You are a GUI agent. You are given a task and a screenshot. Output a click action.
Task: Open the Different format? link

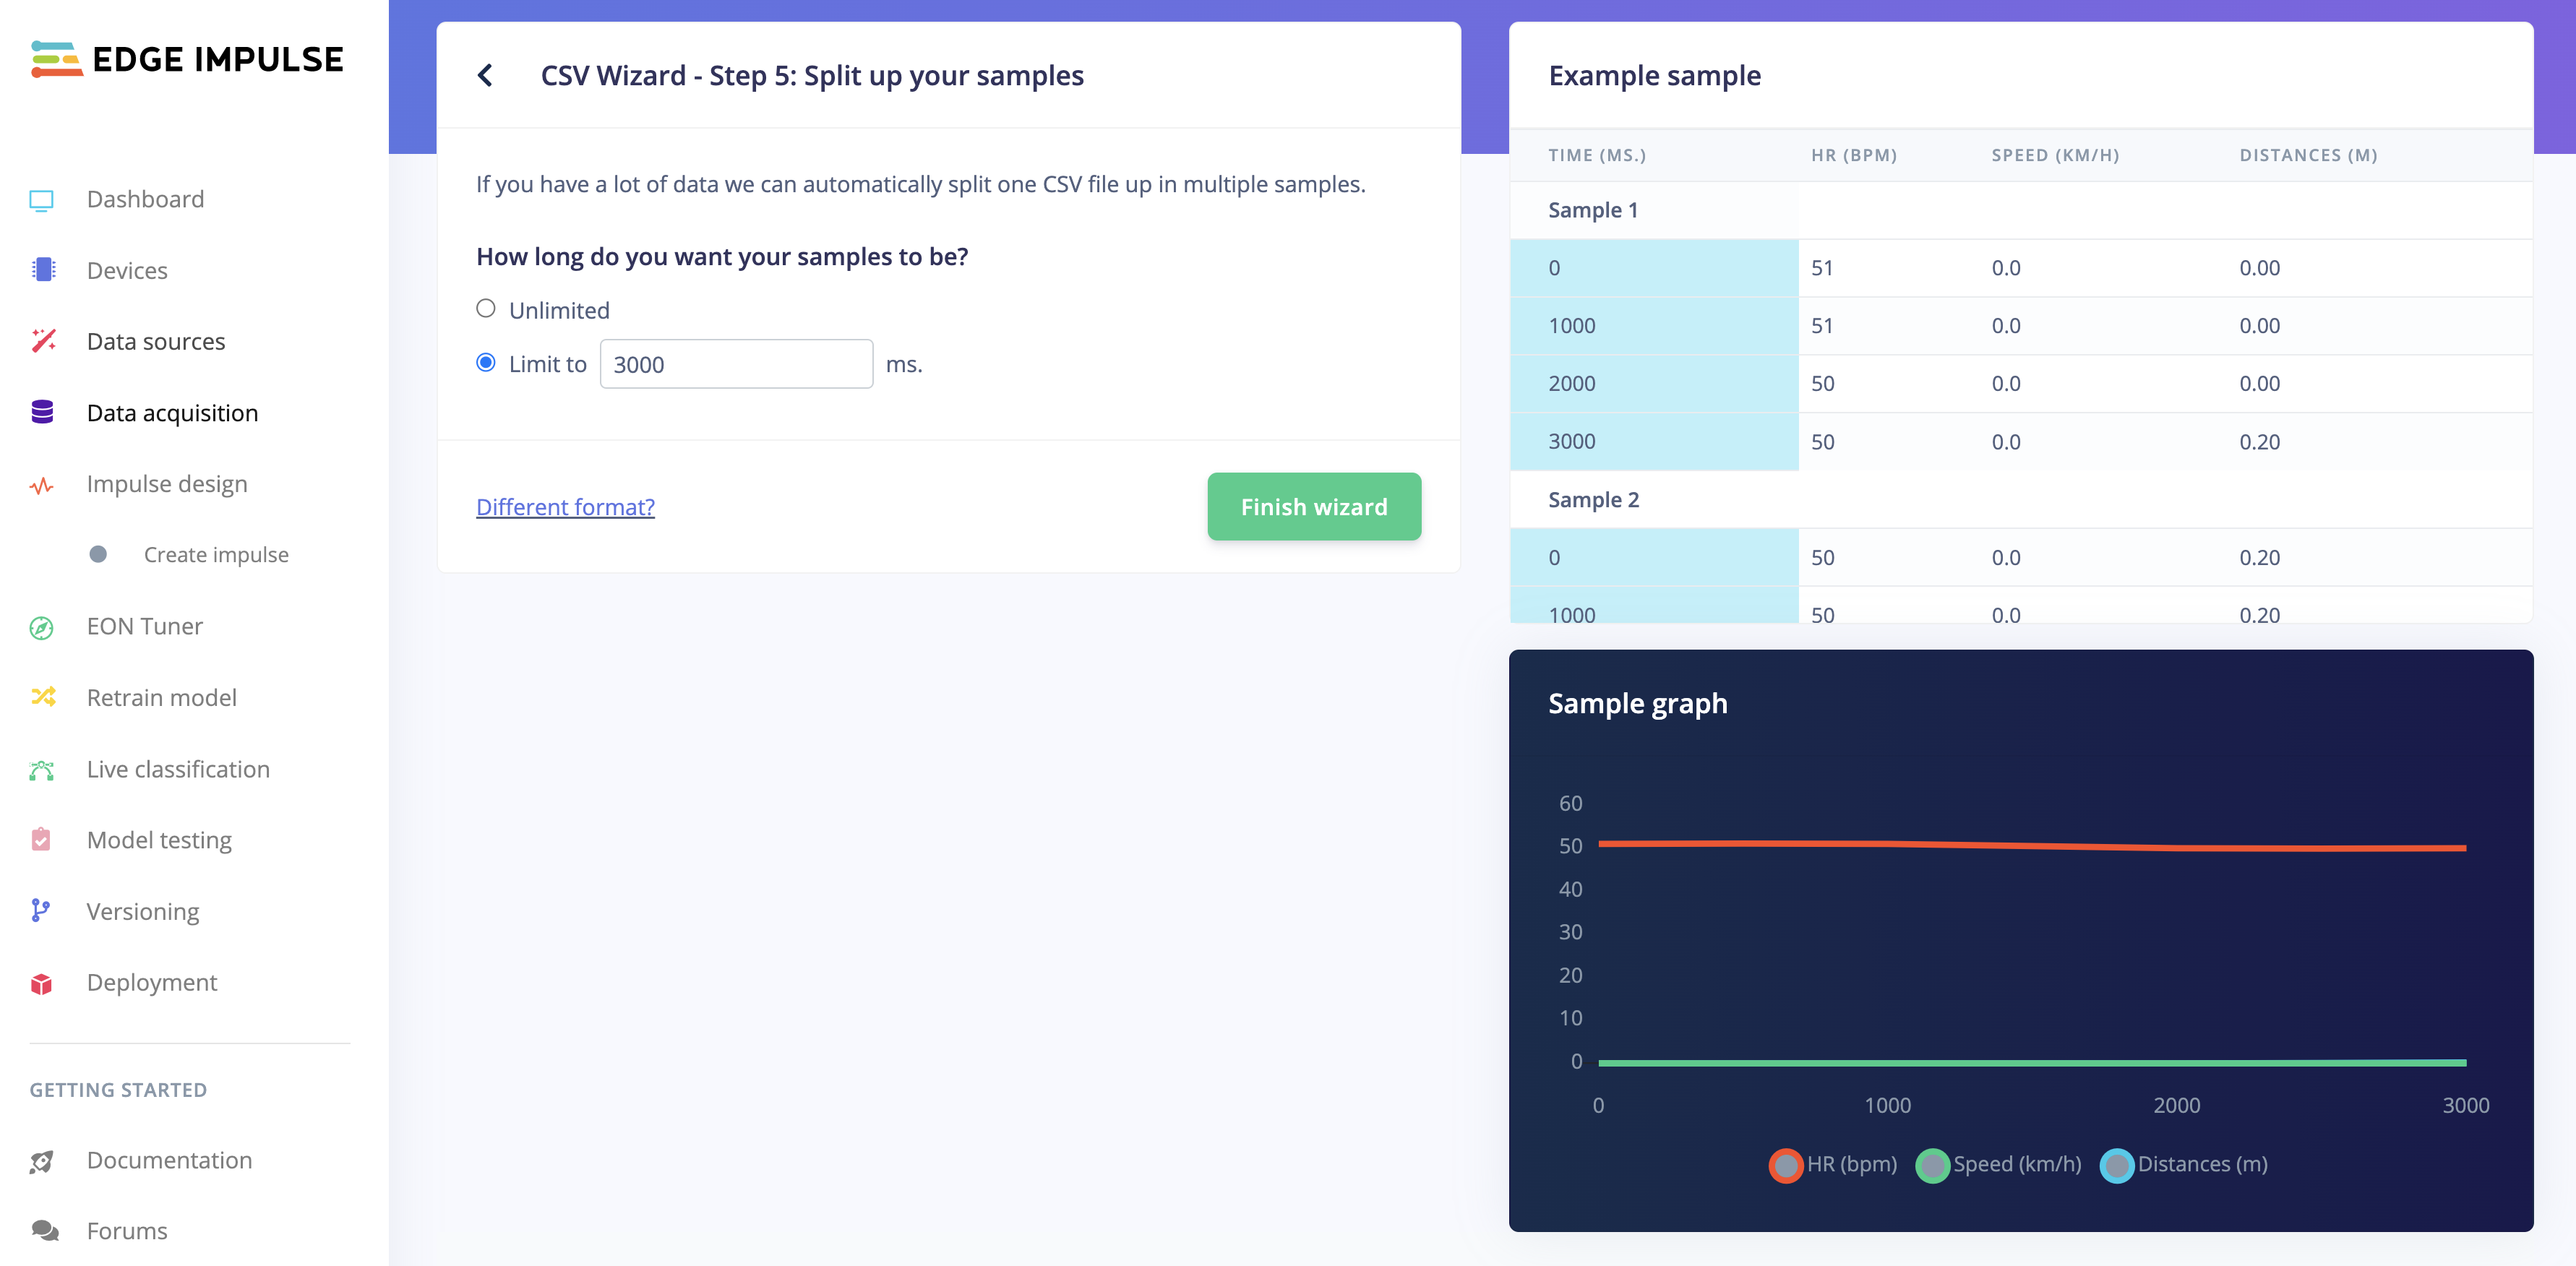pos(565,507)
